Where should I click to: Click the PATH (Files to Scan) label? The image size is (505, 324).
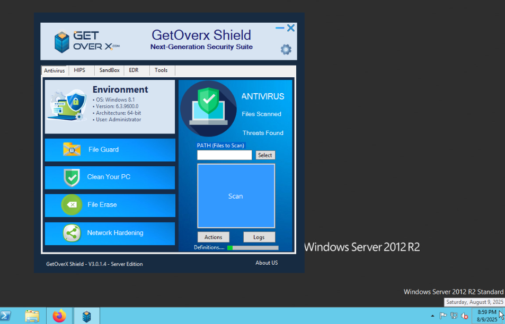point(220,146)
